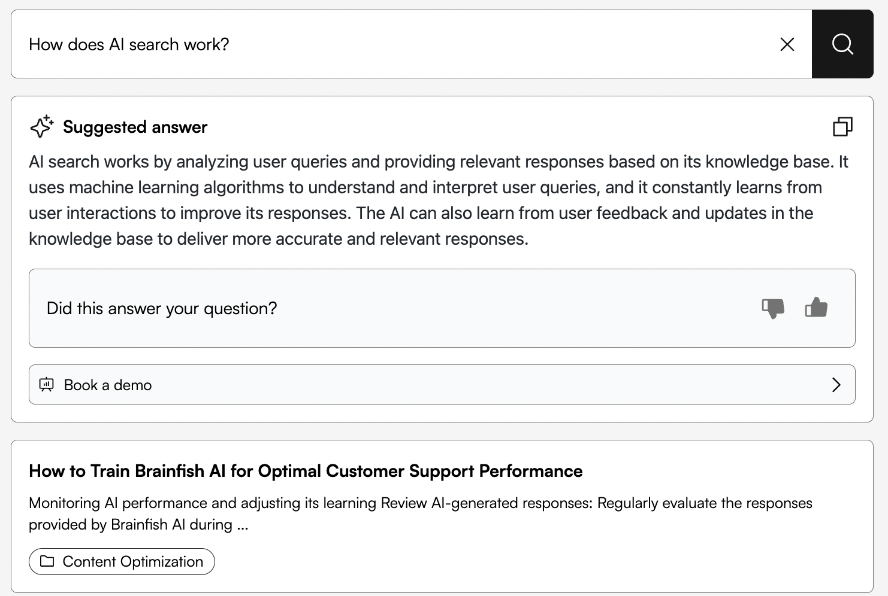Give thumbs up feedback
Image resolution: width=888 pixels, height=596 pixels.
816,308
